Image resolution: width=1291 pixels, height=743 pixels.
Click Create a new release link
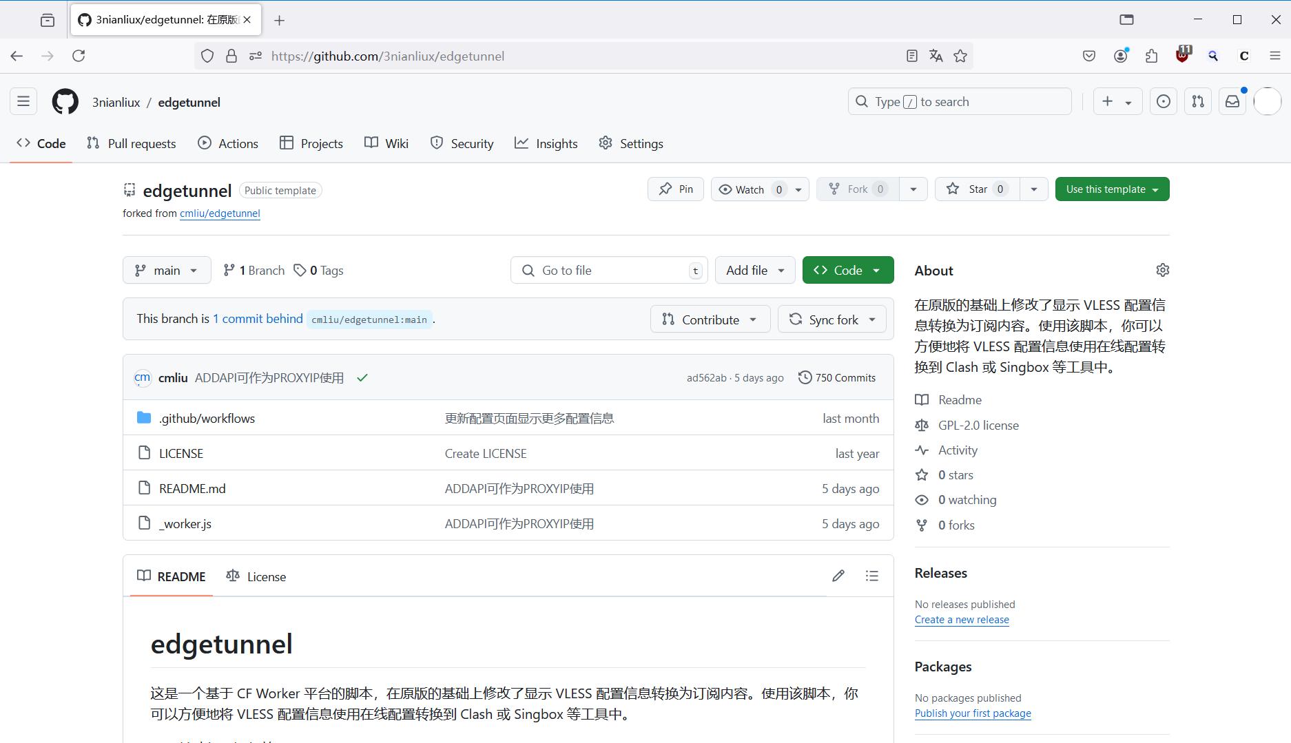point(962,620)
